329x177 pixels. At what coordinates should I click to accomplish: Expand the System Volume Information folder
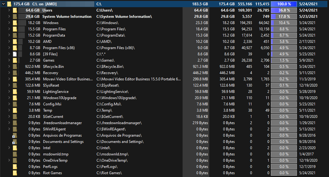[x=9, y=16]
